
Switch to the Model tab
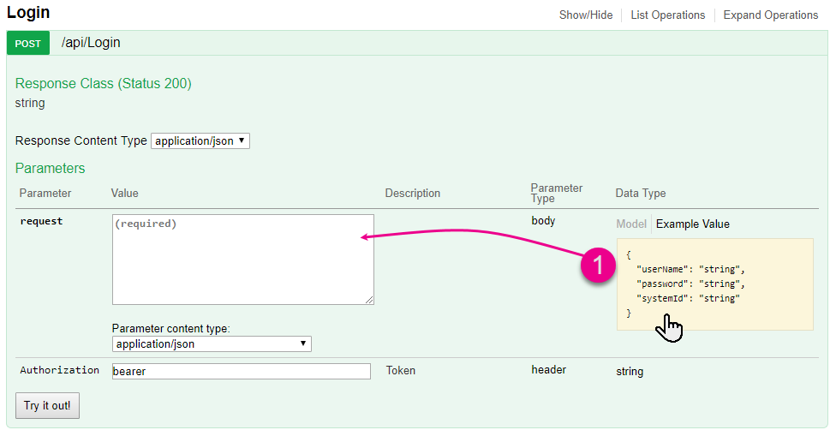631,224
